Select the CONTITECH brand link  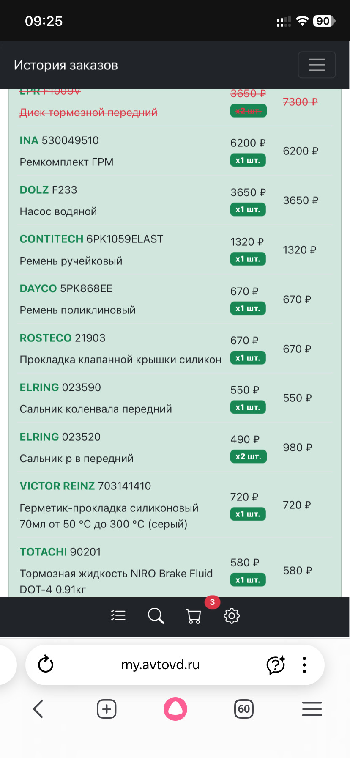click(x=52, y=239)
